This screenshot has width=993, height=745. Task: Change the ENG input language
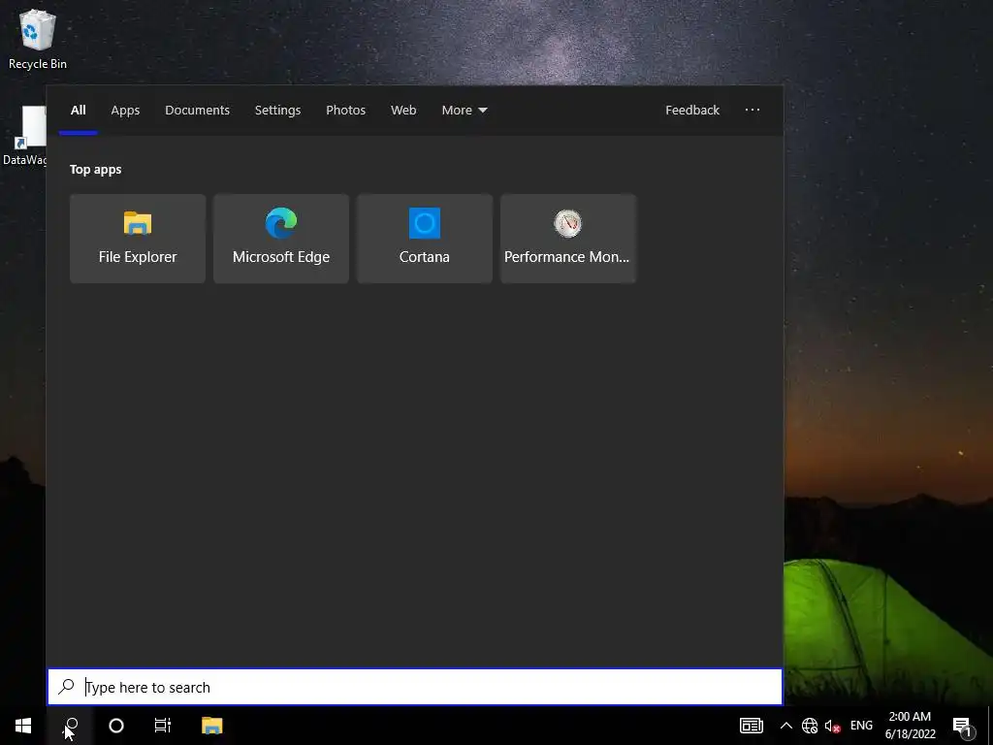(861, 726)
